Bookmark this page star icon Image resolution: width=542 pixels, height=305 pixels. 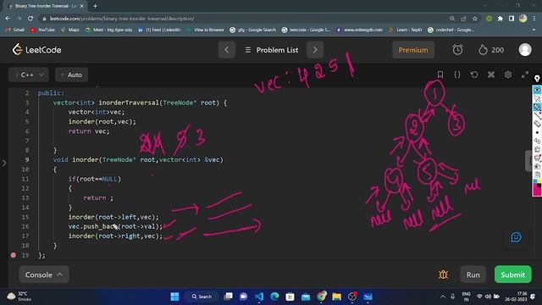[475, 19]
